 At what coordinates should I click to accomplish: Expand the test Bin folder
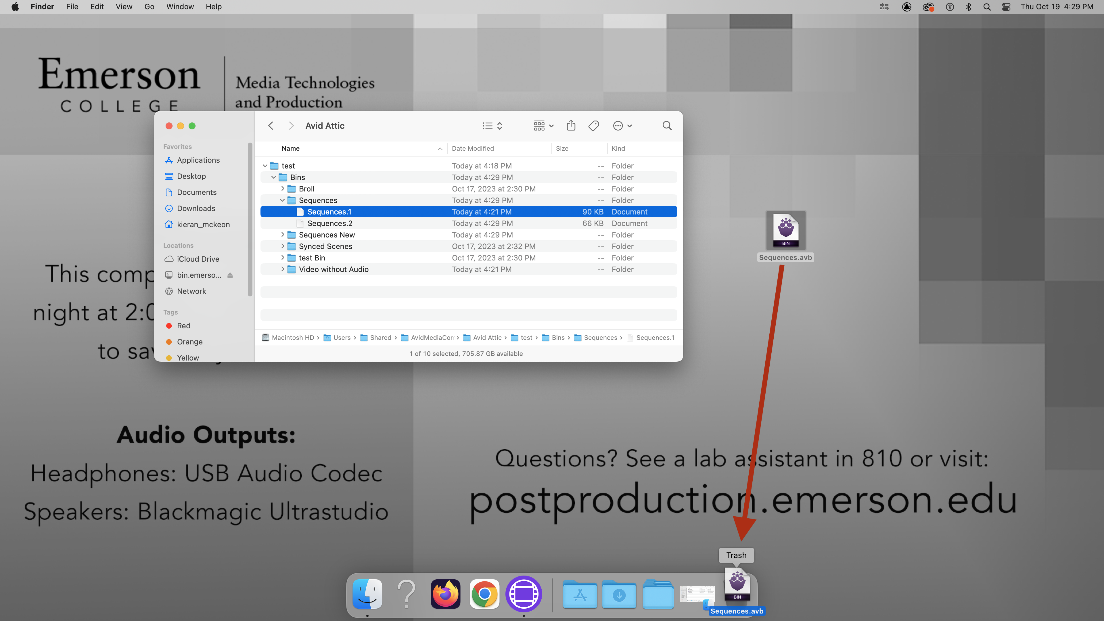(x=282, y=258)
